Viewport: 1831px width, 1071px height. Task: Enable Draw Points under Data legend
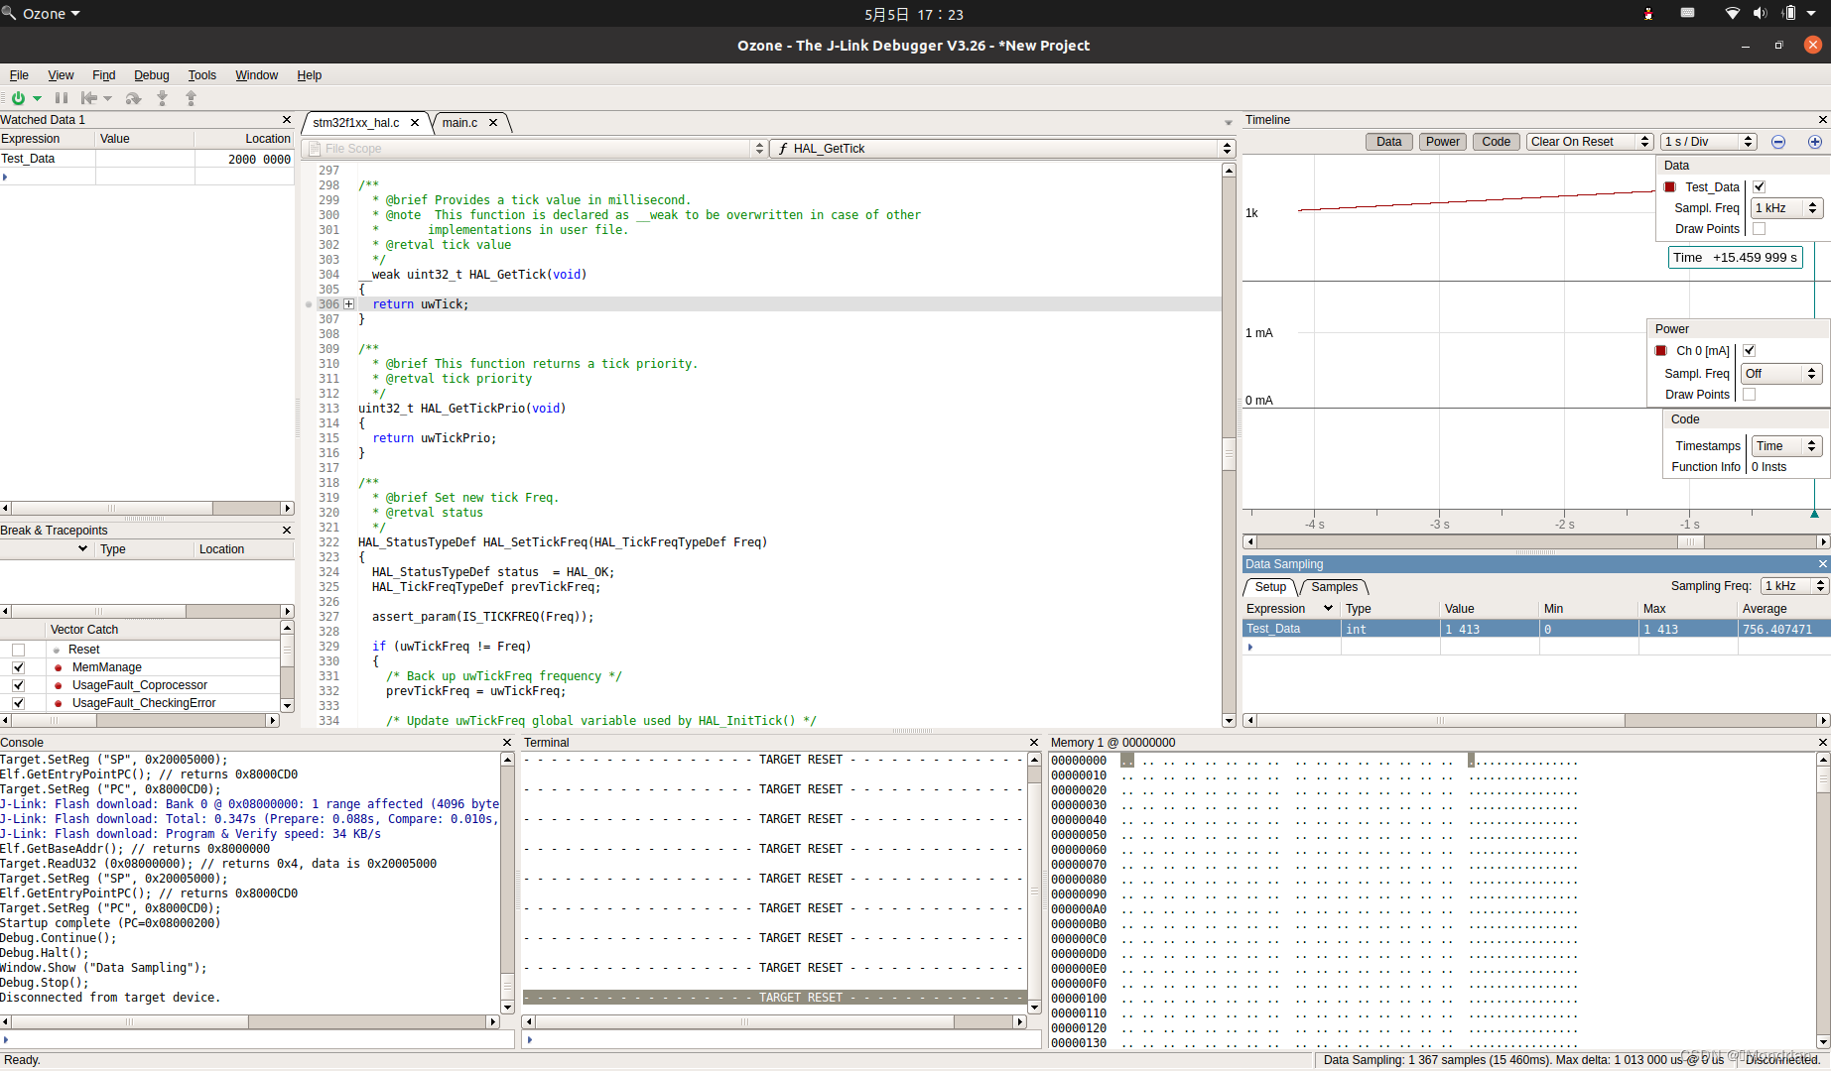coord(1759,229)
